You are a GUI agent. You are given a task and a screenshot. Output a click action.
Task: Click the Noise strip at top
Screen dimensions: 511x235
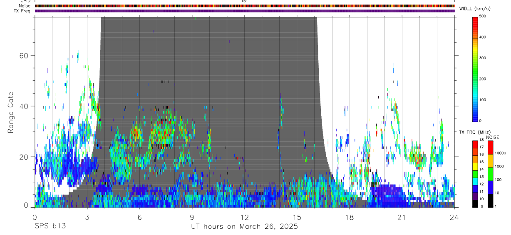[245, 6]
